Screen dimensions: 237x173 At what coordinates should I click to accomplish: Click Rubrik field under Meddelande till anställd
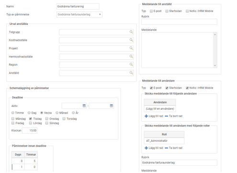[x=179, y=22]
